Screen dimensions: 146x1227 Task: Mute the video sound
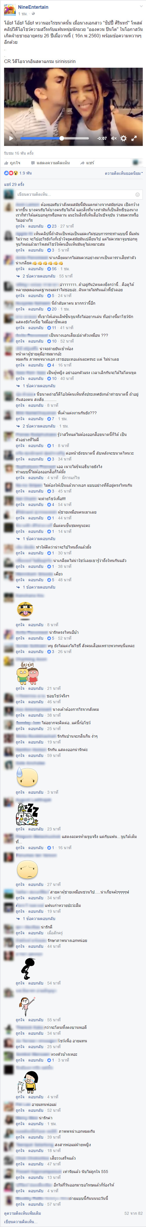coord(114,139)
